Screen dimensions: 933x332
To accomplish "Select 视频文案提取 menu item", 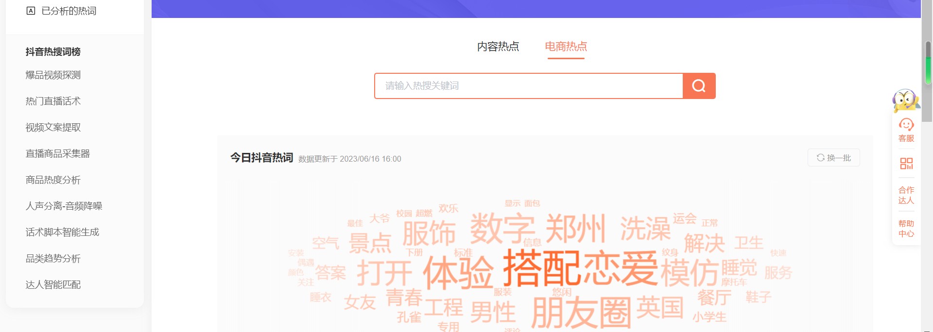I will [53, 128].
